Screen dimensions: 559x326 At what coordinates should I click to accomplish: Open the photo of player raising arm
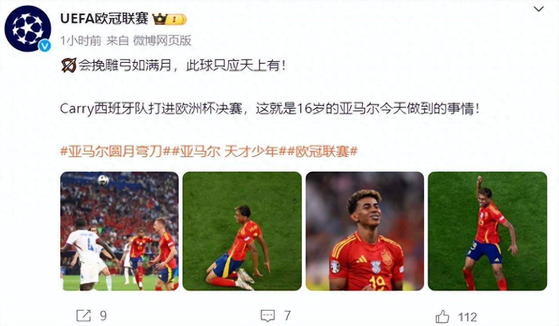tap(488, 231)
